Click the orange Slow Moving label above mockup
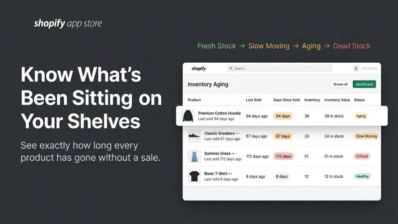 click(269, 46)
